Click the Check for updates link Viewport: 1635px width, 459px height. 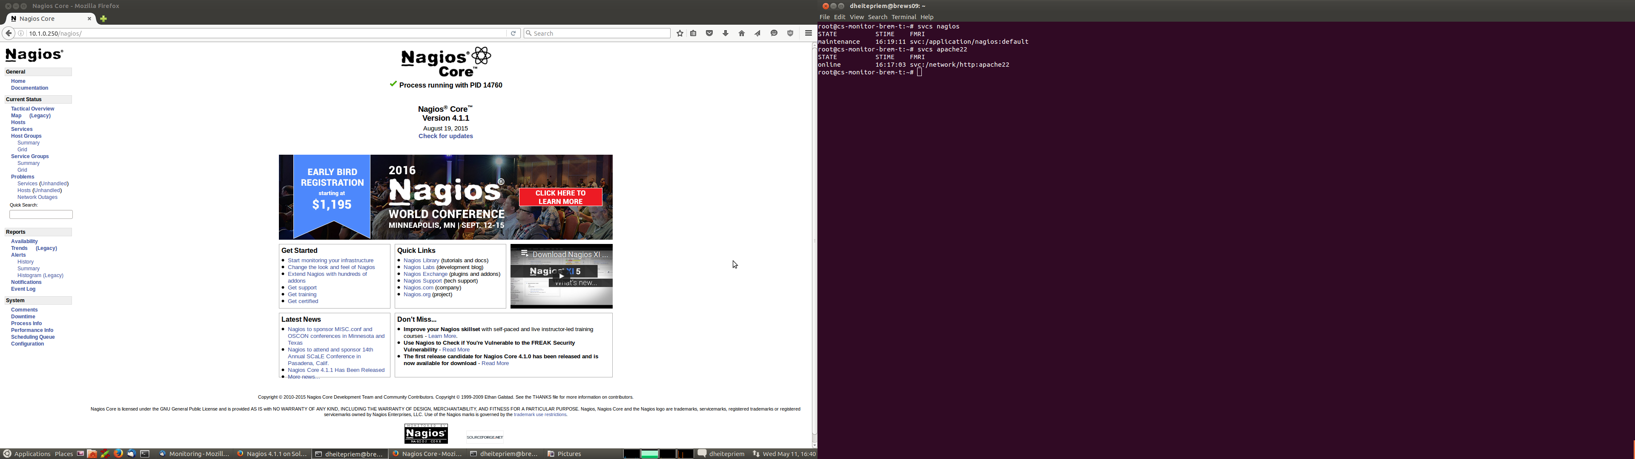click(445, 136)
